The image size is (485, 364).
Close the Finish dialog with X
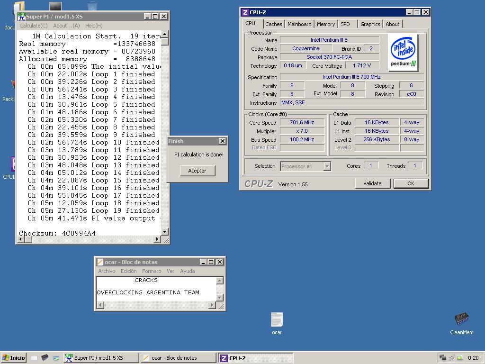223,141
